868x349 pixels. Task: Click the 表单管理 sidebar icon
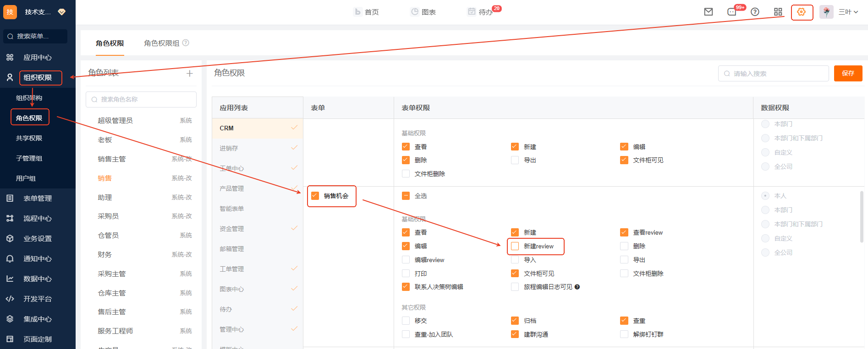tap(10, 198)
